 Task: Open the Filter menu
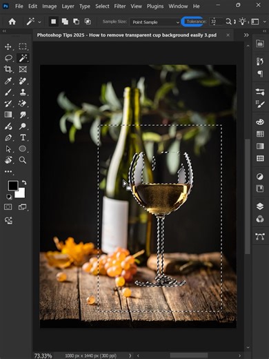point(120,6)
